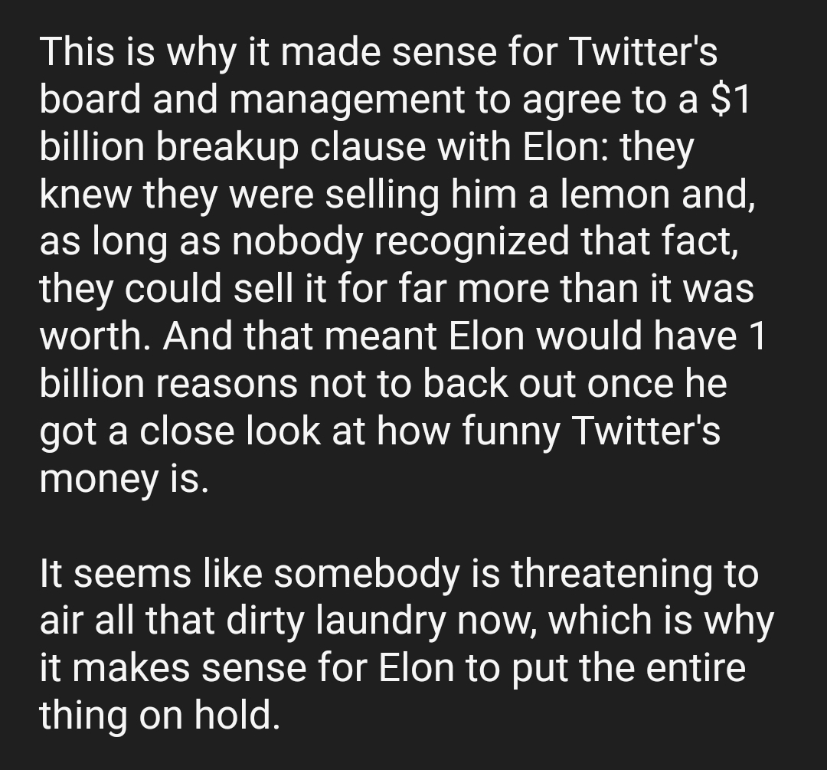Screen dimensions: 827x770
Task: Select the word "breakup" in first paragraph
Action: pos(227,146)
